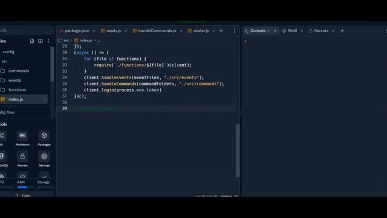This screenshot has height=218, width=387.
Task: Click the file tree scrollbar
Action: pos(52,64)
